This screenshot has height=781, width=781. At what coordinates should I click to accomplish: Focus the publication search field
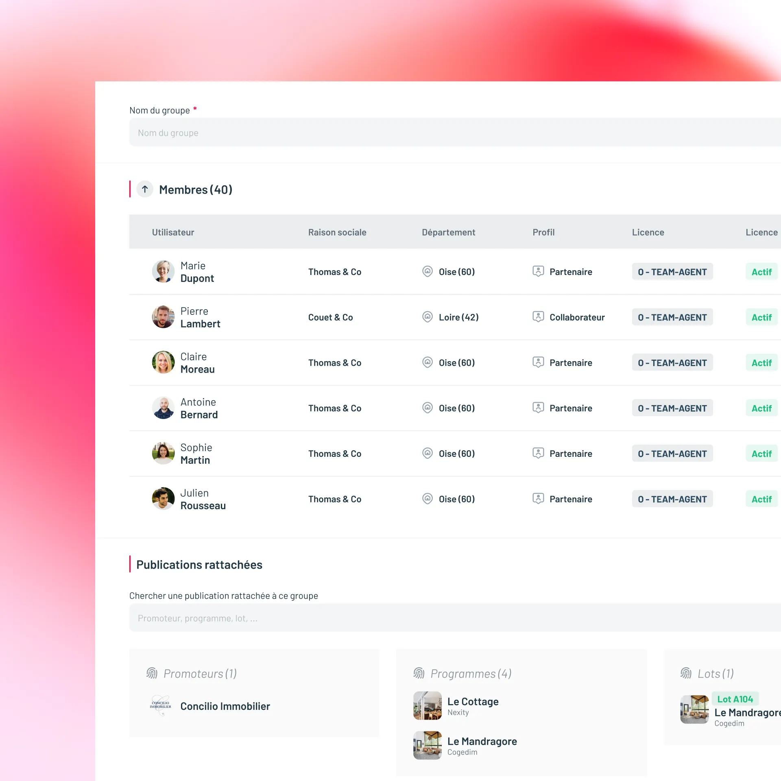(x=455, y=618)
